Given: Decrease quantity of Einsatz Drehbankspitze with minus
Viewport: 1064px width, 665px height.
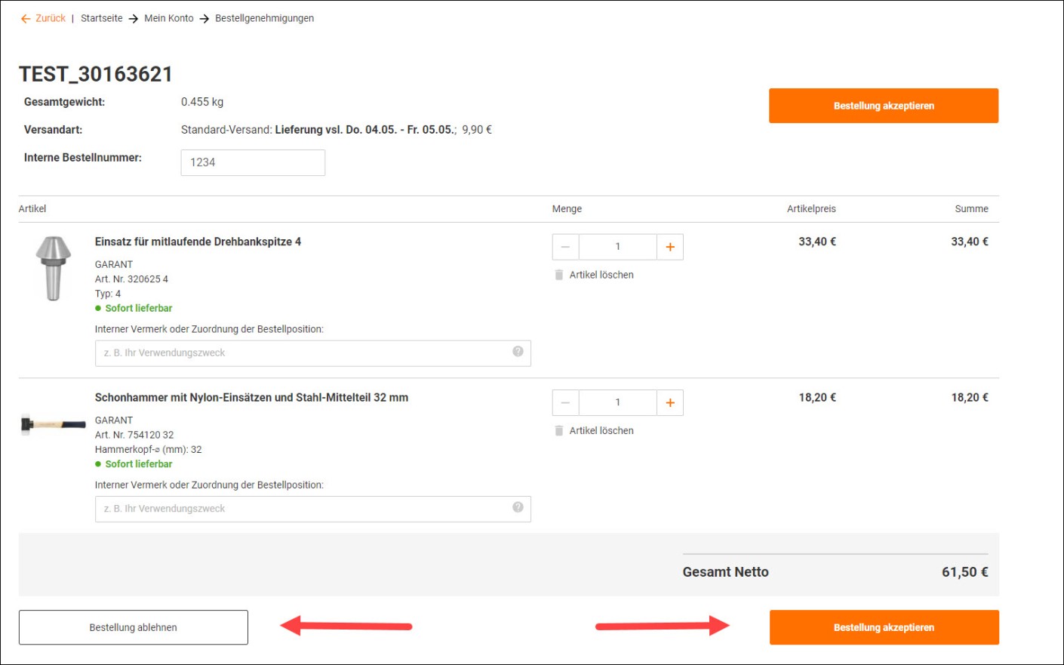Looking at the screenshot, I should [565, 247].
